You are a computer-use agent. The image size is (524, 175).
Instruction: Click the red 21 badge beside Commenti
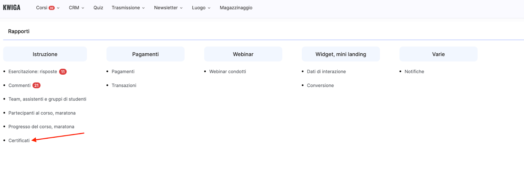[x=36, y=85]
